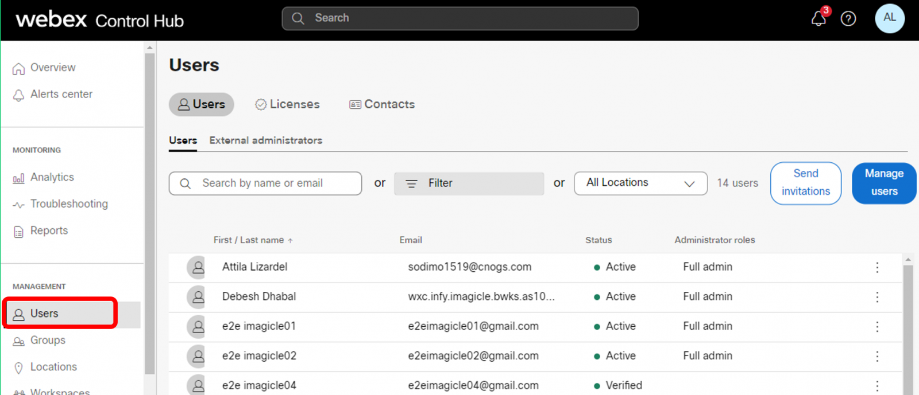Click the Send invitations button

click(805, 183)
